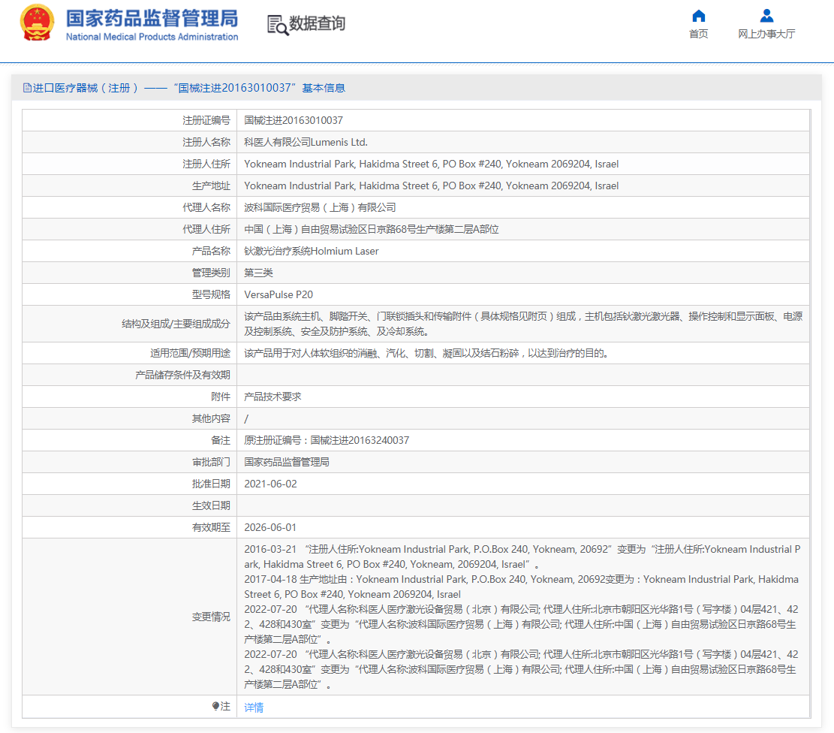Select registration number 国械注进20163010037 cell value
The image size is (834, 733).
click(x=294, y=120)
